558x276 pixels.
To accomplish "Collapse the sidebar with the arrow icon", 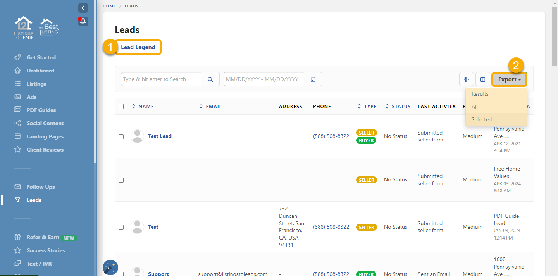I will [83, 8].
